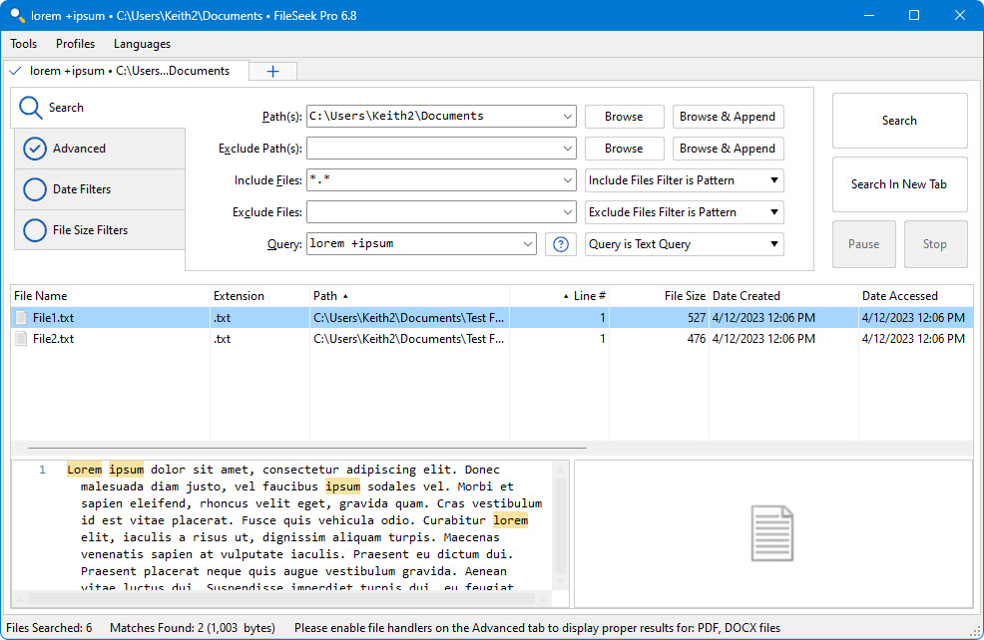Viewport: 984px width, 640px height.
Task: Click the Query help question mark icon
Action: [x=561, y=244]
